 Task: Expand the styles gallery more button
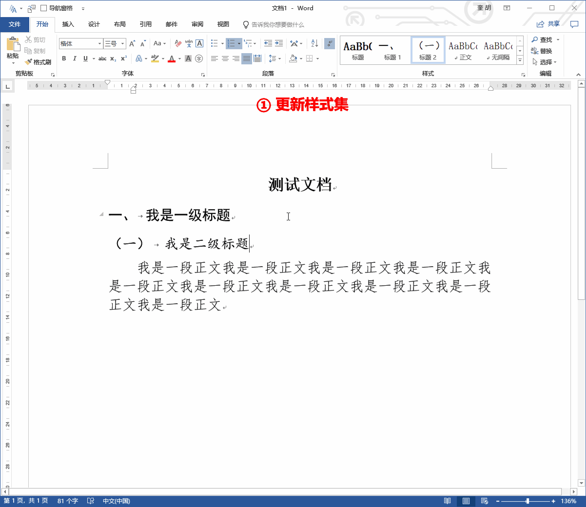pos(520,60)
